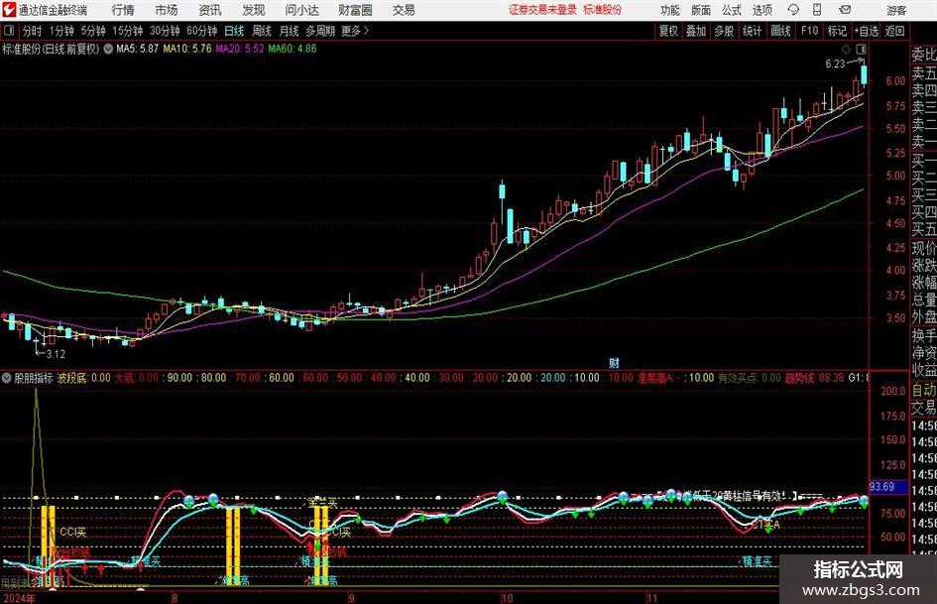
Task: Click the 统计 statistics button
Action: [752, 31]
